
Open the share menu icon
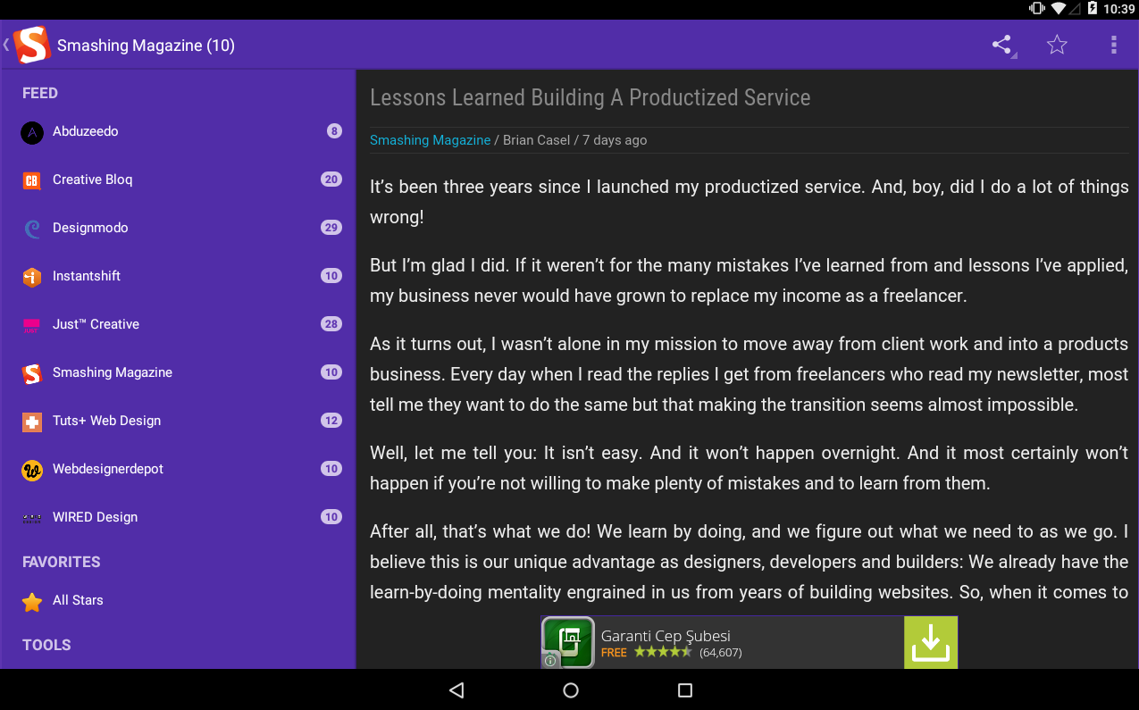(1002, 45)
